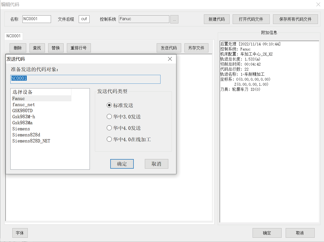Cancel the 发送代码 dialog with 取消
This screenshot has height=242, width=324.
click(x=156, y=164)
